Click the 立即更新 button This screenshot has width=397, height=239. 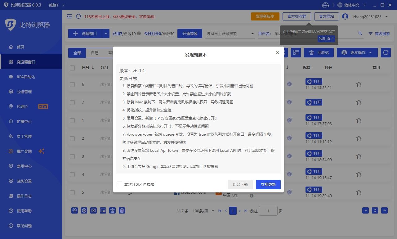(268, 184)
